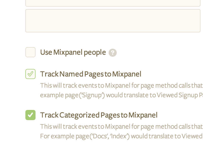Image resolution: width=203 pixels, height=152 pixels.
Task: Enable the Use Mixpanel people checkbox
Action: 30,52
